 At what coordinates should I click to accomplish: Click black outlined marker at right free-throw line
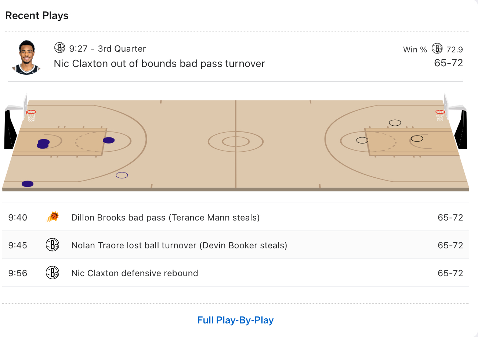[362, 140]
